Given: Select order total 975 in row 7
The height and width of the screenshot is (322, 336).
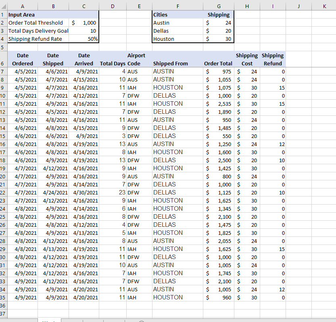Looking at the screenshot, I should click(219, 71).
